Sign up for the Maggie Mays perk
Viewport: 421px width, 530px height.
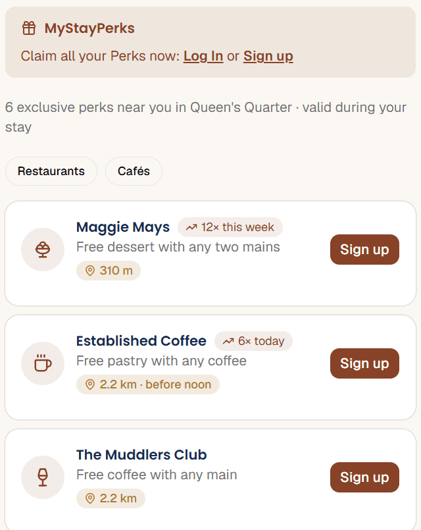[364, 250]
